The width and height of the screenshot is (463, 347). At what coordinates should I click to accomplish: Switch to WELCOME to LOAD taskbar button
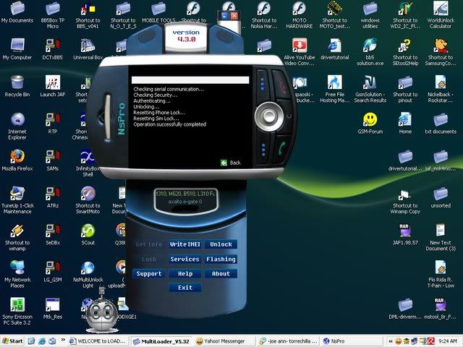point(99,341)
